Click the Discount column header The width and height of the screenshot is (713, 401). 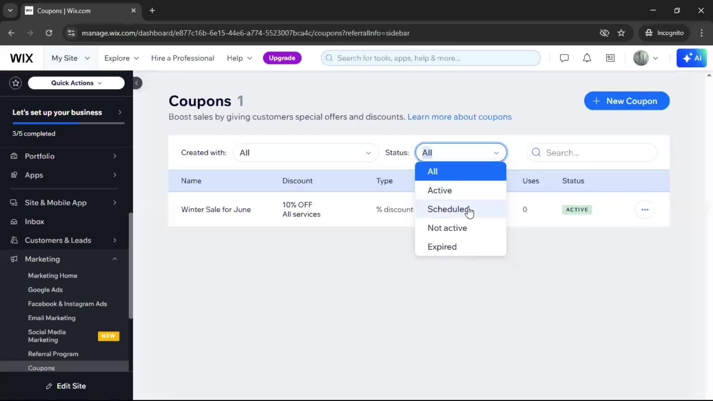297,181
